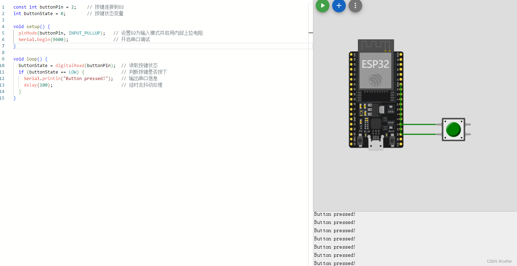Viewport: 517px width, 266px height.
Task: Click the green pushbutton component
Action: (x=453, y=130)
